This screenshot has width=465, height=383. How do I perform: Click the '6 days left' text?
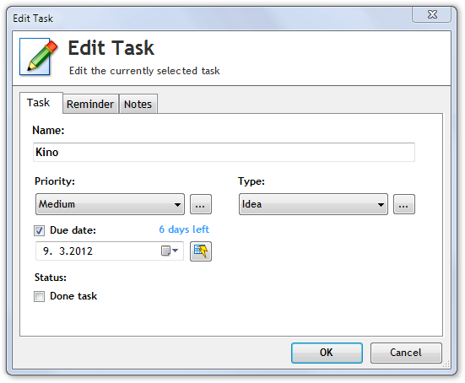point(184,229)
